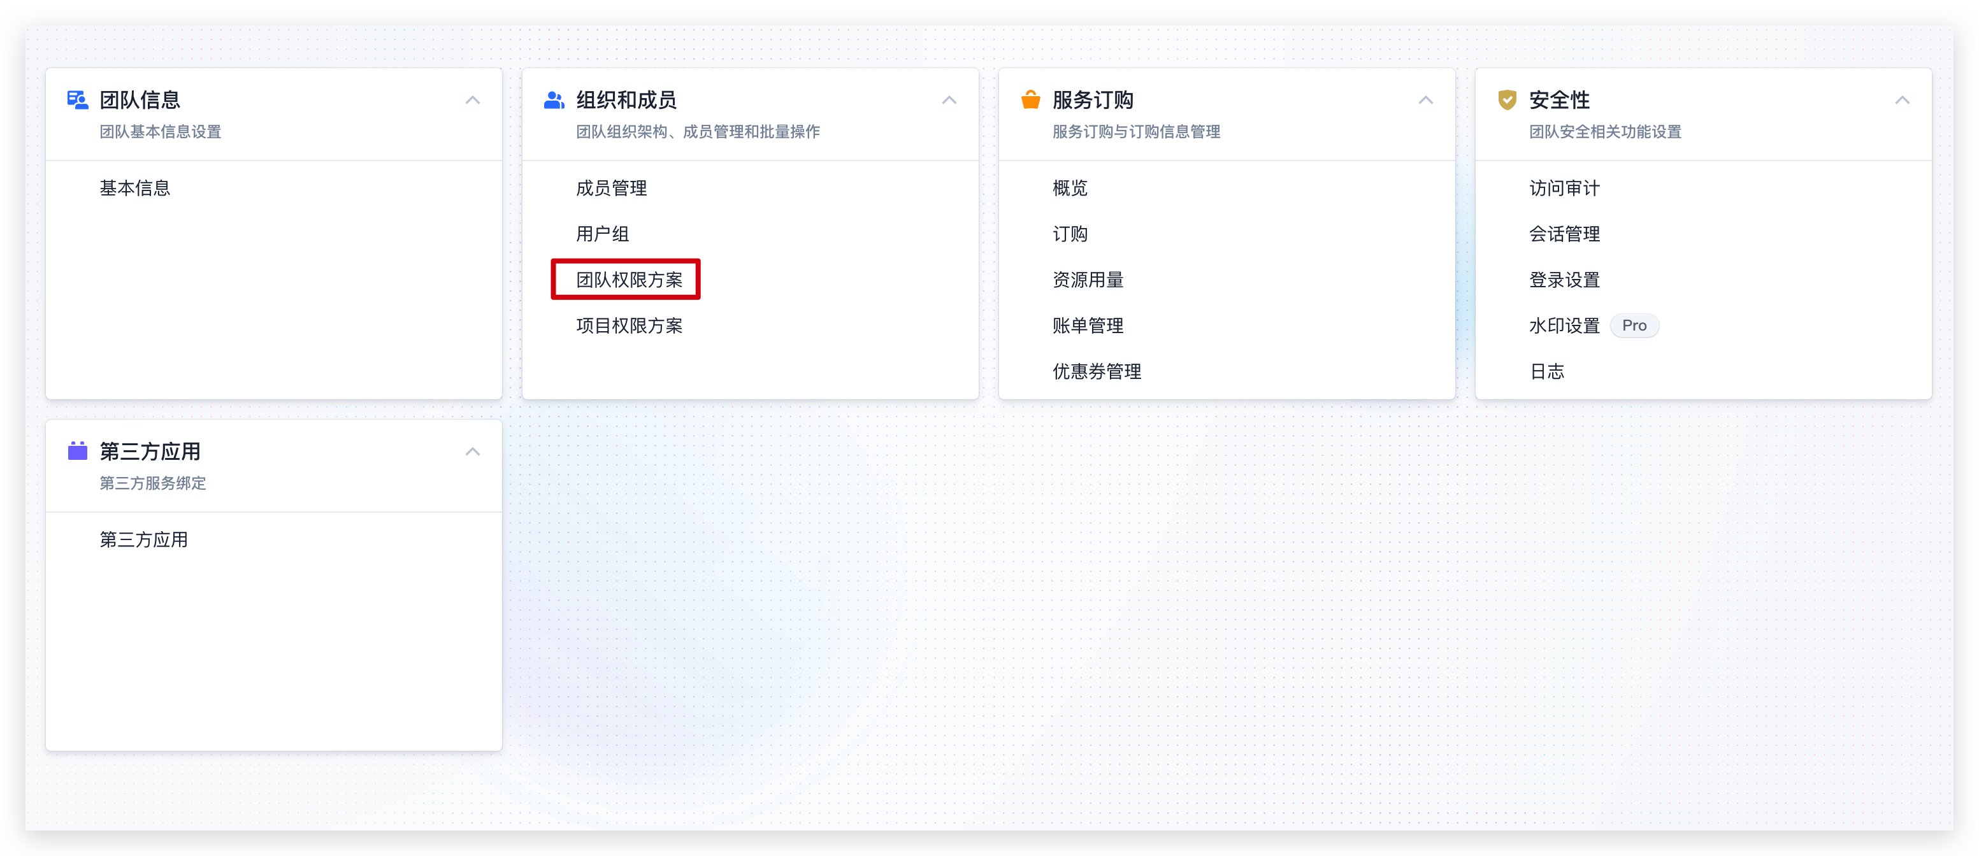Click subtitle 团队组织架构、成员管理和批量操作
Viewport: 1979px width, 856px height.
click(698, 132)
